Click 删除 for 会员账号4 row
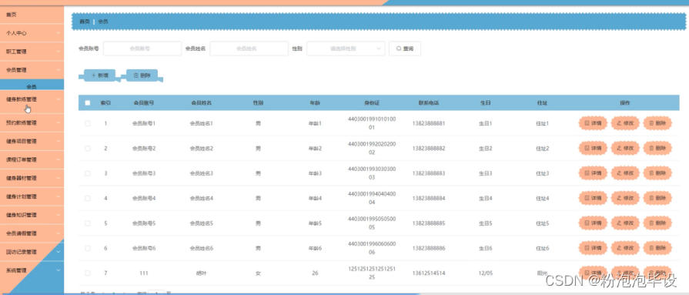 [x=657, y=198]
